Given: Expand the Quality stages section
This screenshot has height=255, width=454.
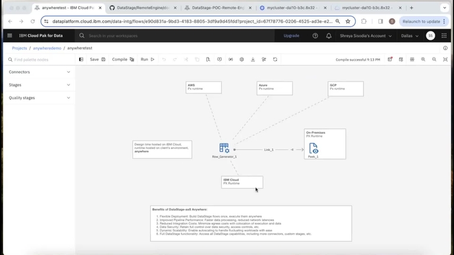Looking at the screenshot, I should pos(39,98).
